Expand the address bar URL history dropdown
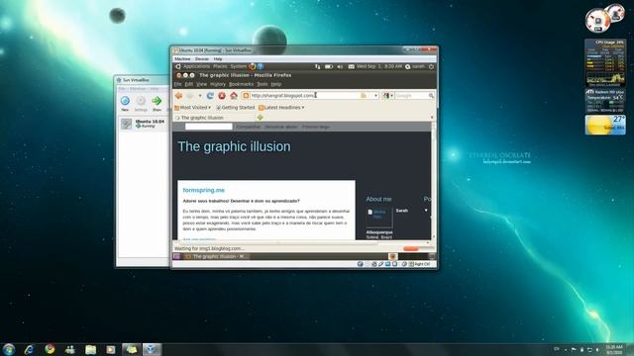 coord(375,96)
